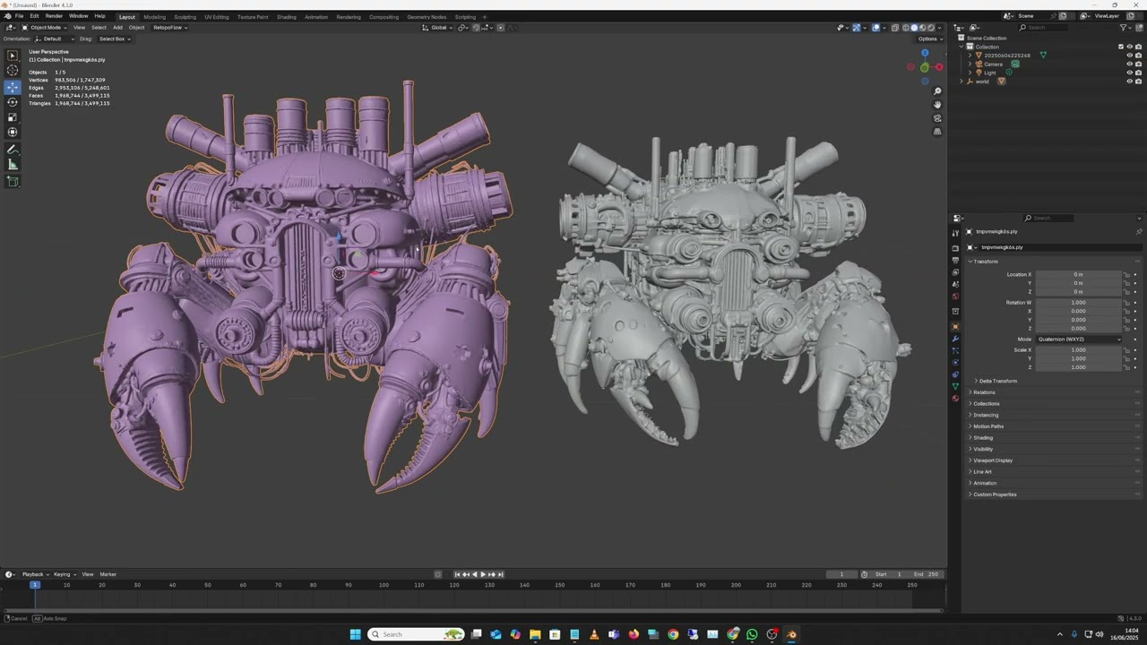Play the animation in the timeline
The height and width of the screenshot is (645, 1147).
pyautogui.click(x=483, y=574)
